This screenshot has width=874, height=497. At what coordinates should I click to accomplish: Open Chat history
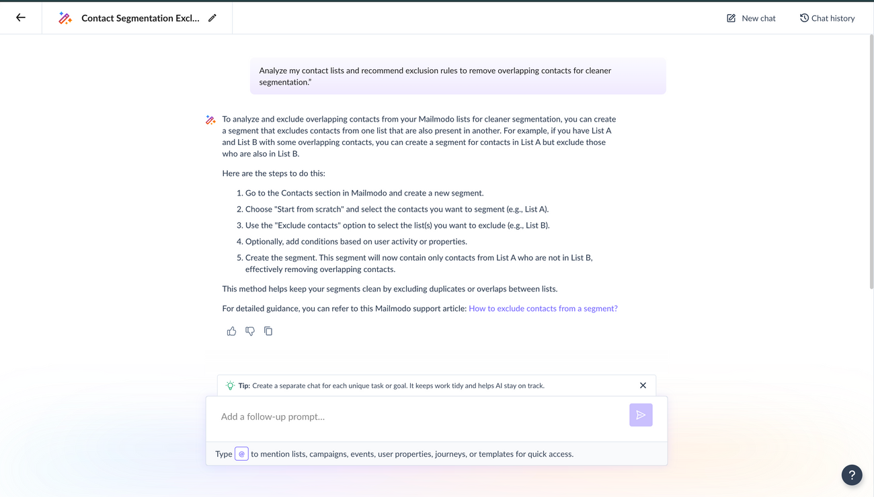pyautogui.click(x=827, y=18)
